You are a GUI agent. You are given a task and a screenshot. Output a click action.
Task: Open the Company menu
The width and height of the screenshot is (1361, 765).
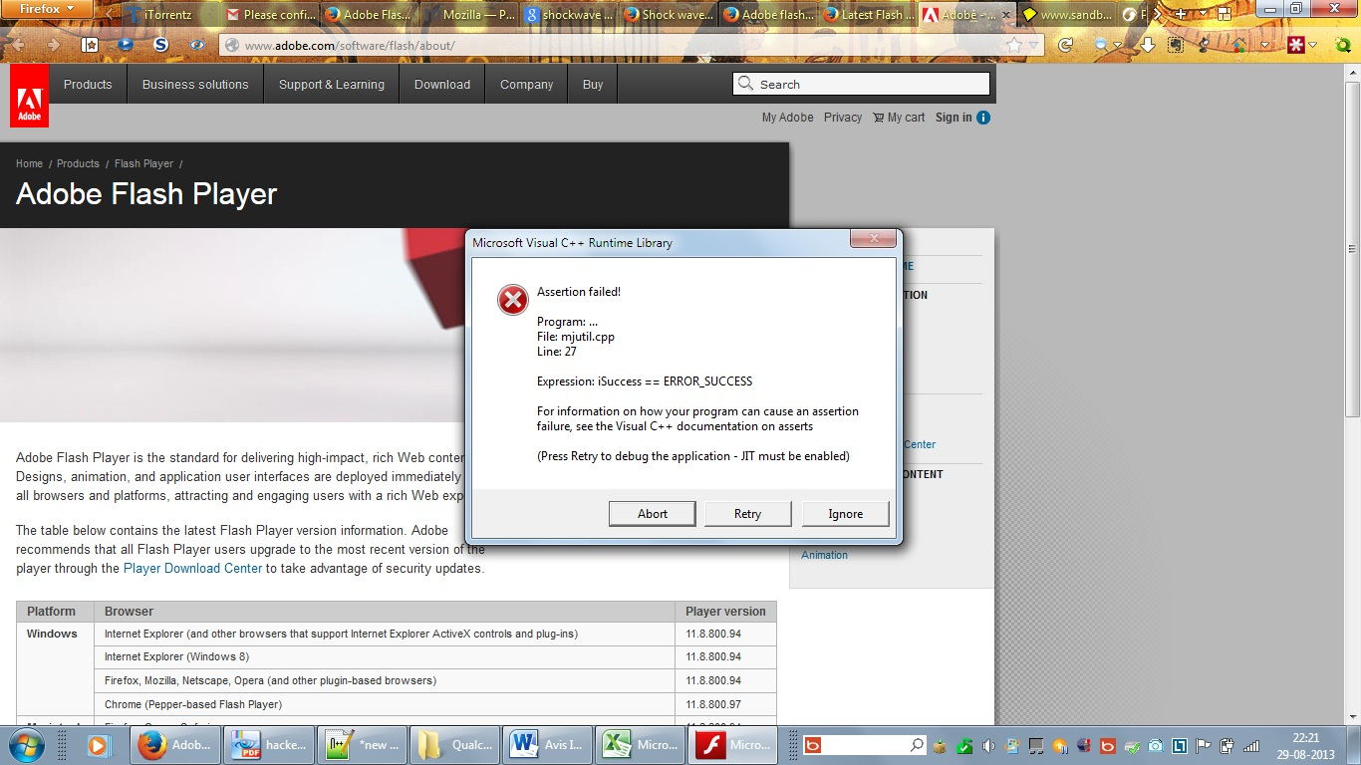(x=526, y=85)
